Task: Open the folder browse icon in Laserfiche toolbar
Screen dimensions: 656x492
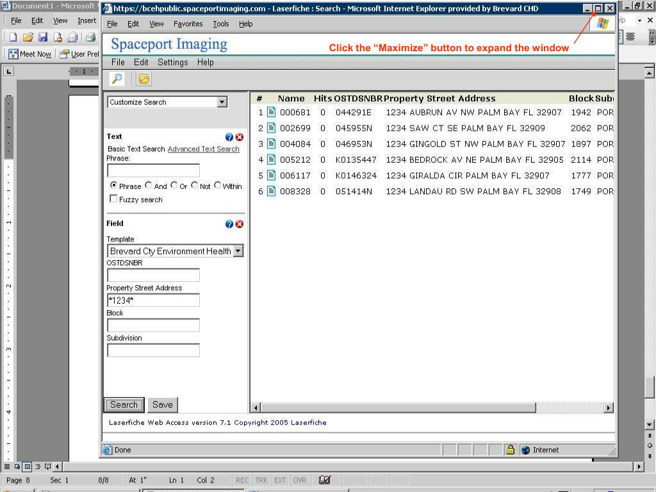Action: pos(143,79)
